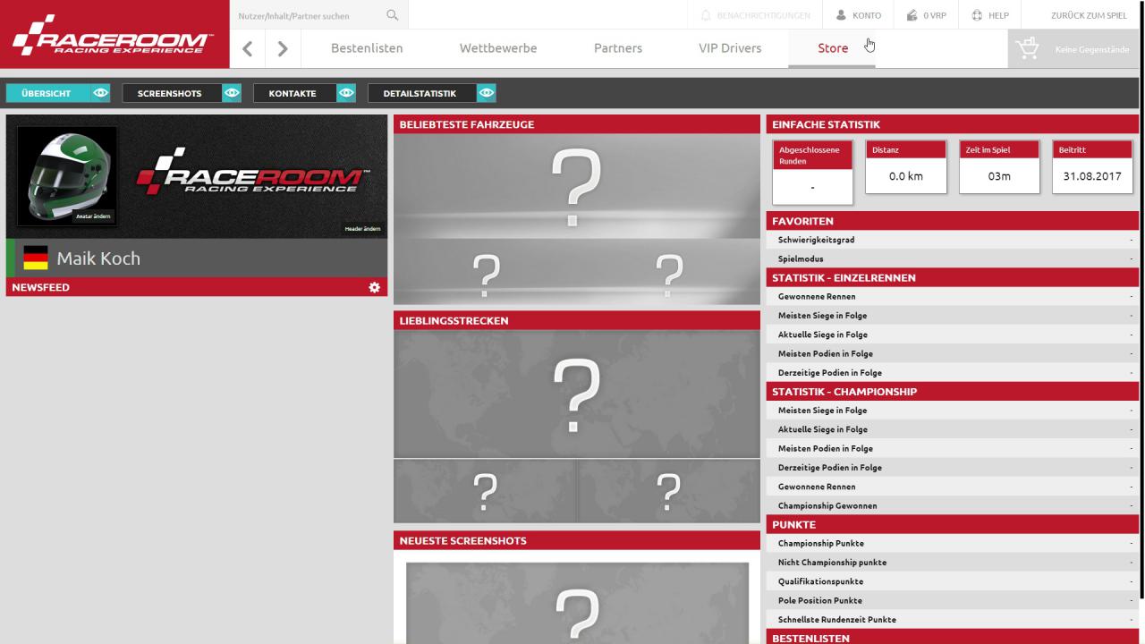This screenshot has width=1145, height=644.
Task: Click the Newsfeed header
Action: point(197,287)
